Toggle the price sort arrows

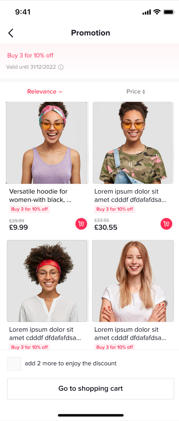144,92
